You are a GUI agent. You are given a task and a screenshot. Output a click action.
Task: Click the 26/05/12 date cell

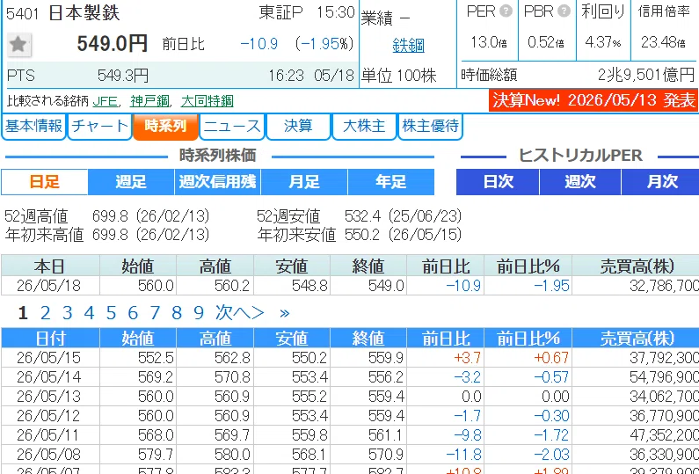tap(49, 416)
